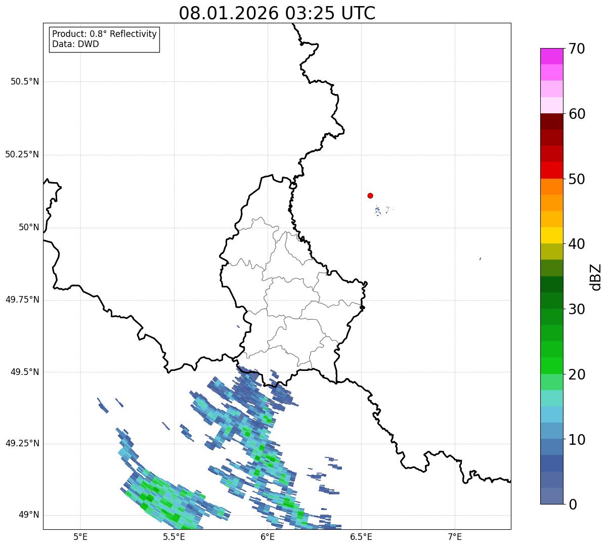Screen dimensions: 608x547
Task: Click the colorbar tick label 70
Action: click(577, 49)
